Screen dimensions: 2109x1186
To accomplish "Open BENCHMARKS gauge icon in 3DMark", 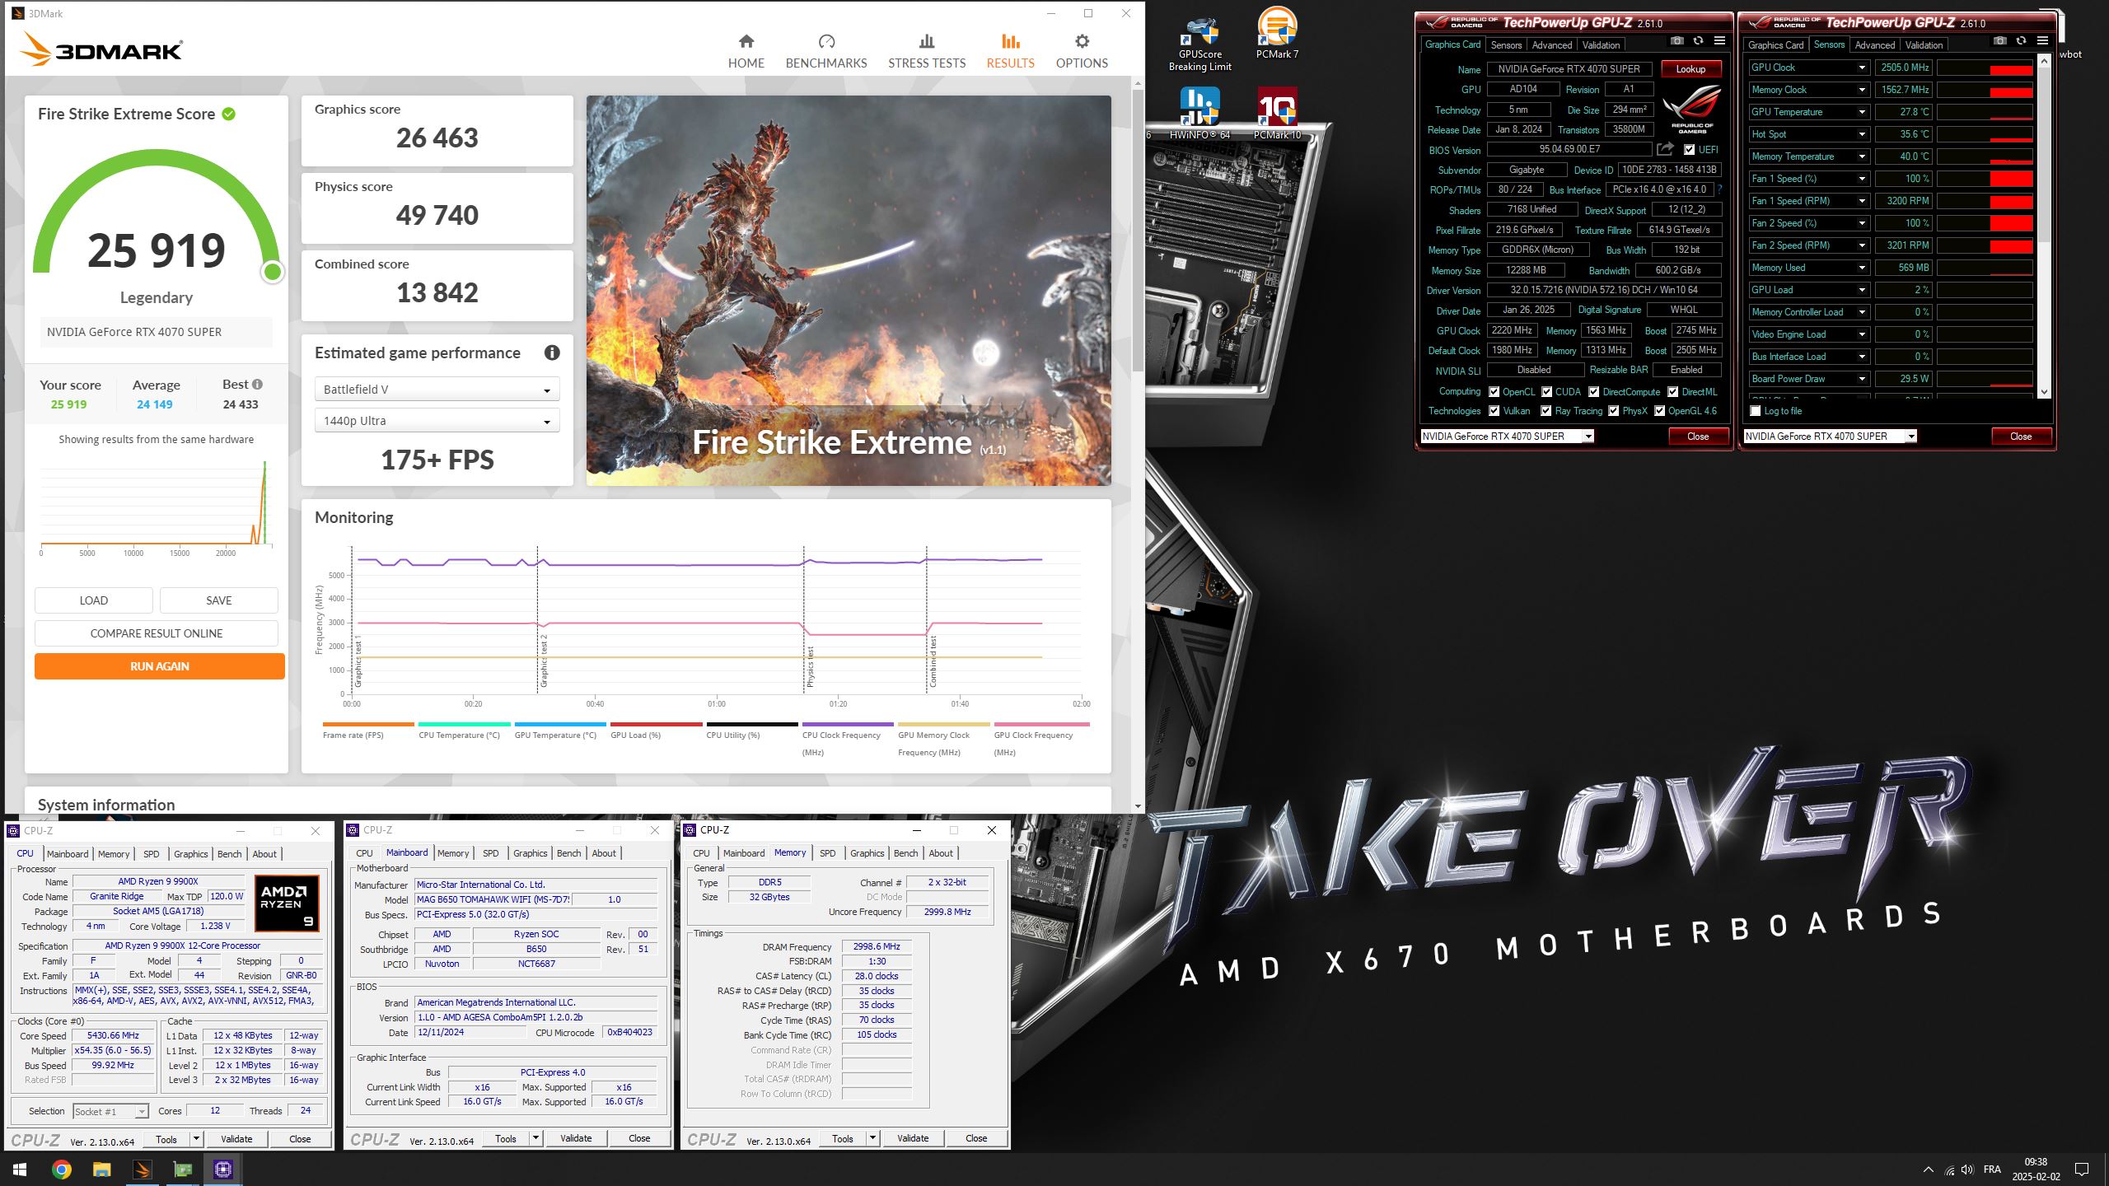I will click(x=826, y=41).
